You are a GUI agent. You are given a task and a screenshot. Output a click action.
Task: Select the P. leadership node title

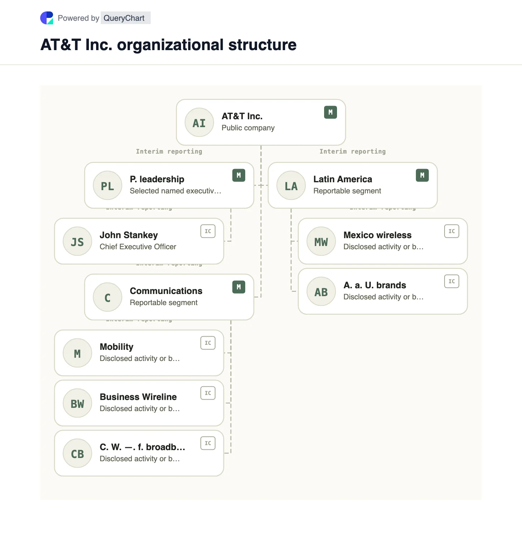[x=157, y=179]
